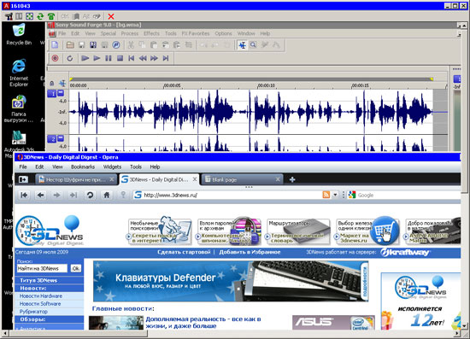Image resolution: width=470 pixels, height=339 pixels.
Task: Open the Widgets menu in Opera
Action: [x=112, y=167]
